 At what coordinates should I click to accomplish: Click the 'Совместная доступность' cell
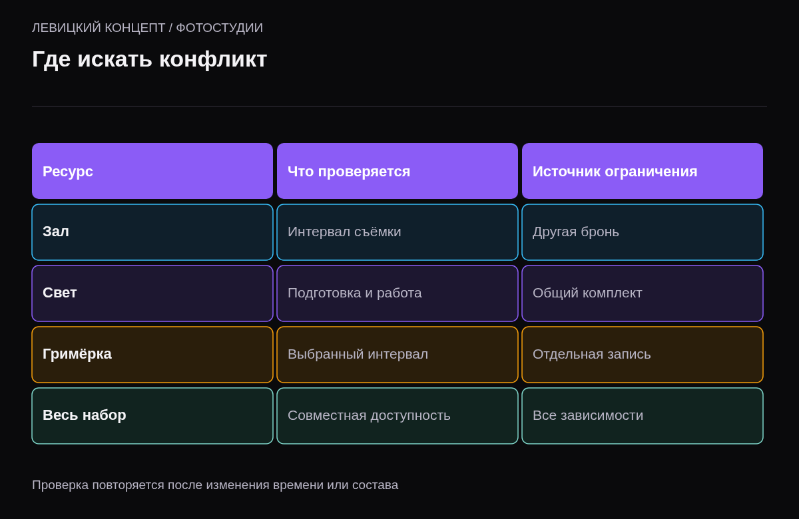point(398,416)
